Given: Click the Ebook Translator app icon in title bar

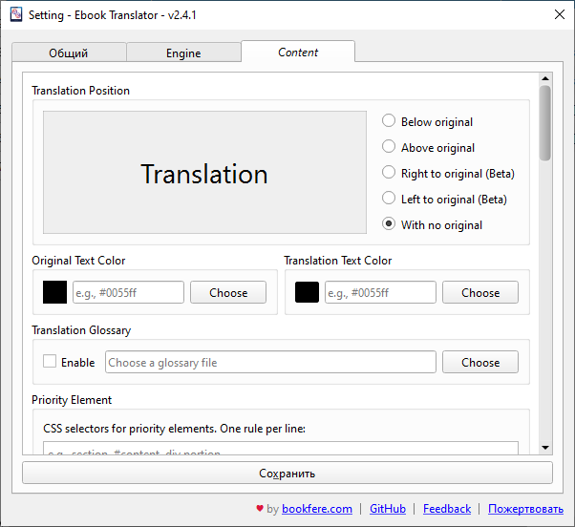Looking at the screenshot, I should (x=15, y=15).
